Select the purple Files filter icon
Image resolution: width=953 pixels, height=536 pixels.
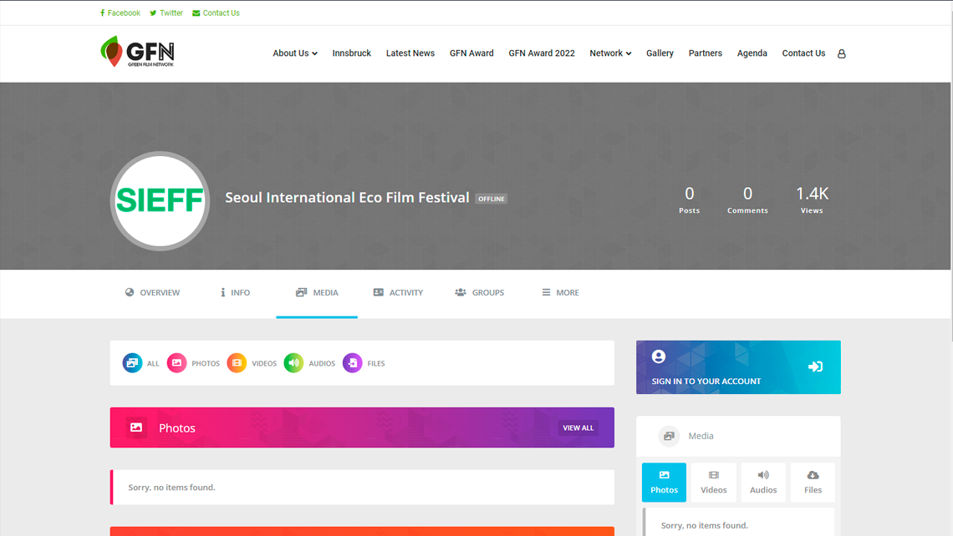[x=353, y=363]
